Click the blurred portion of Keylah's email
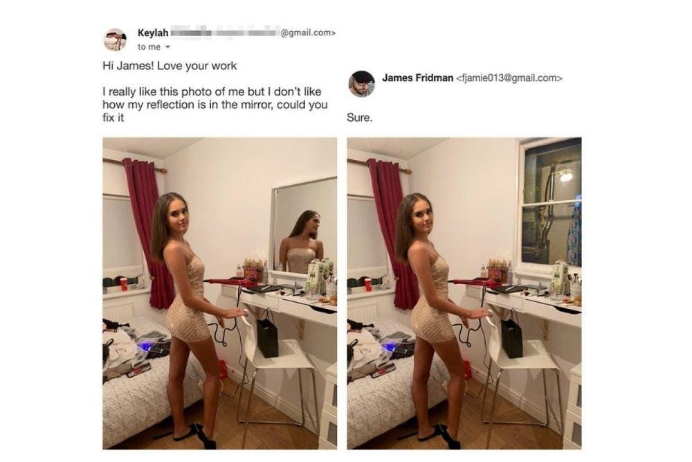 [x=225, y=33]
